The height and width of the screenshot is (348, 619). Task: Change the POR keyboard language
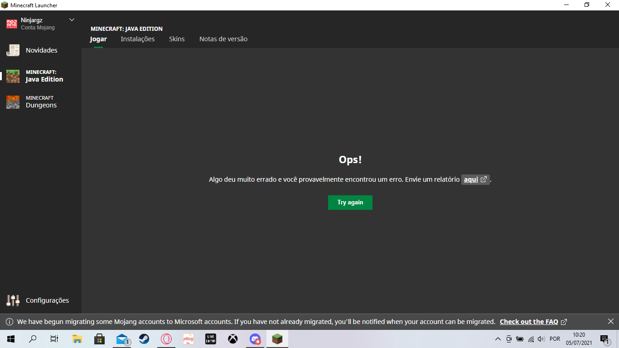[555, 339]
